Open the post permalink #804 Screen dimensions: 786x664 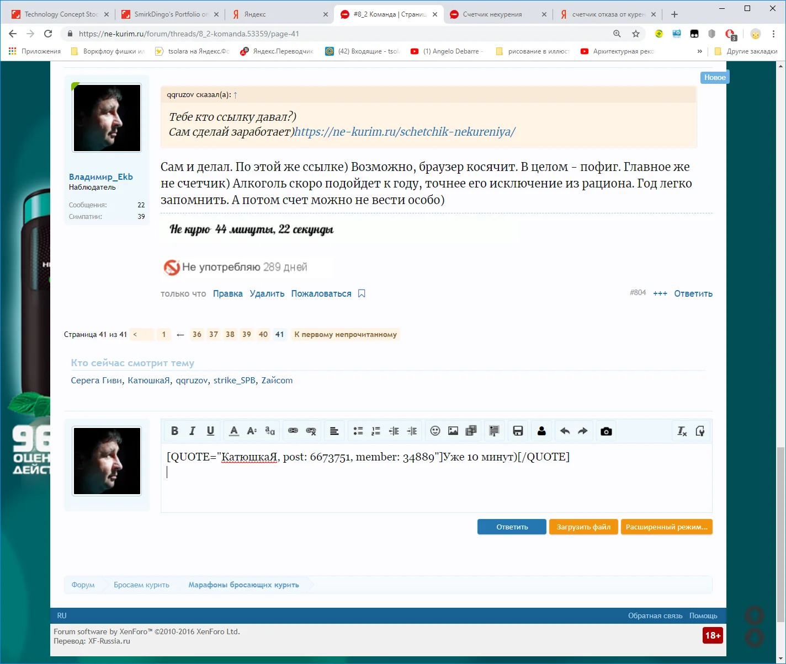point(638,293)
